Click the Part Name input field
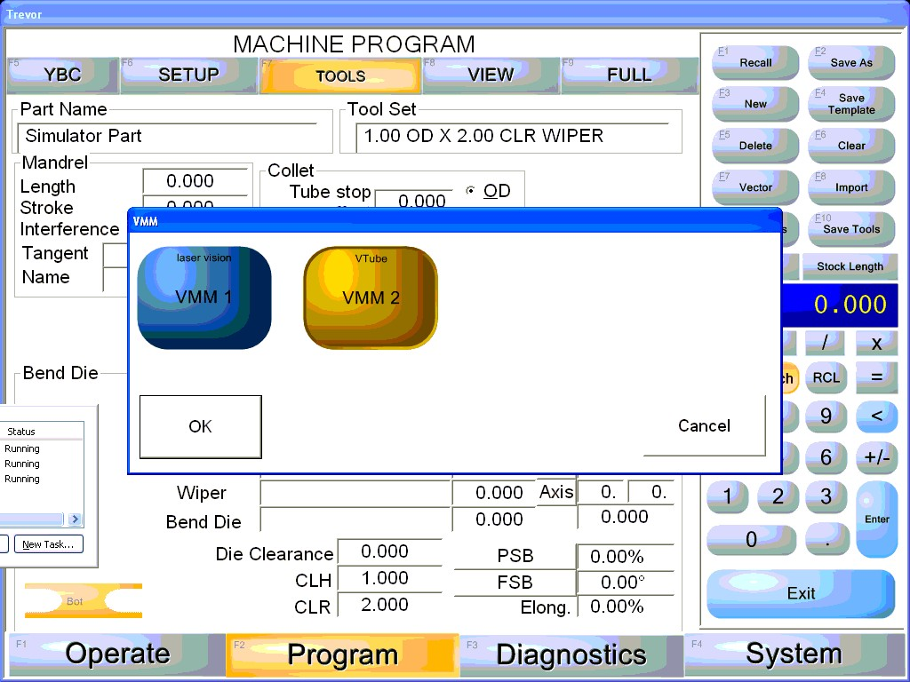The image size is (910, 682). tap(167, 137)
